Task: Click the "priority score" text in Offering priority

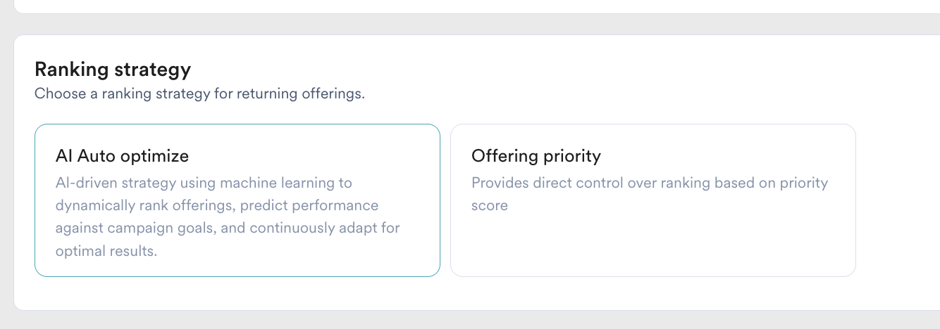Action: (489, 206)
